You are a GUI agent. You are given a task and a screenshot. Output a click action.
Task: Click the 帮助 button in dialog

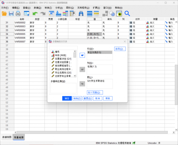pyautogui.click(x=108, y=98)
